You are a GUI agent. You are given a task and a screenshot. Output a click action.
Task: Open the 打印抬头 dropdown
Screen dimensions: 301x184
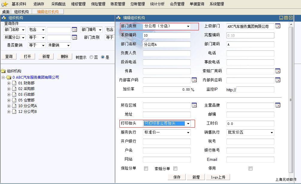click(x=188, y=123)
